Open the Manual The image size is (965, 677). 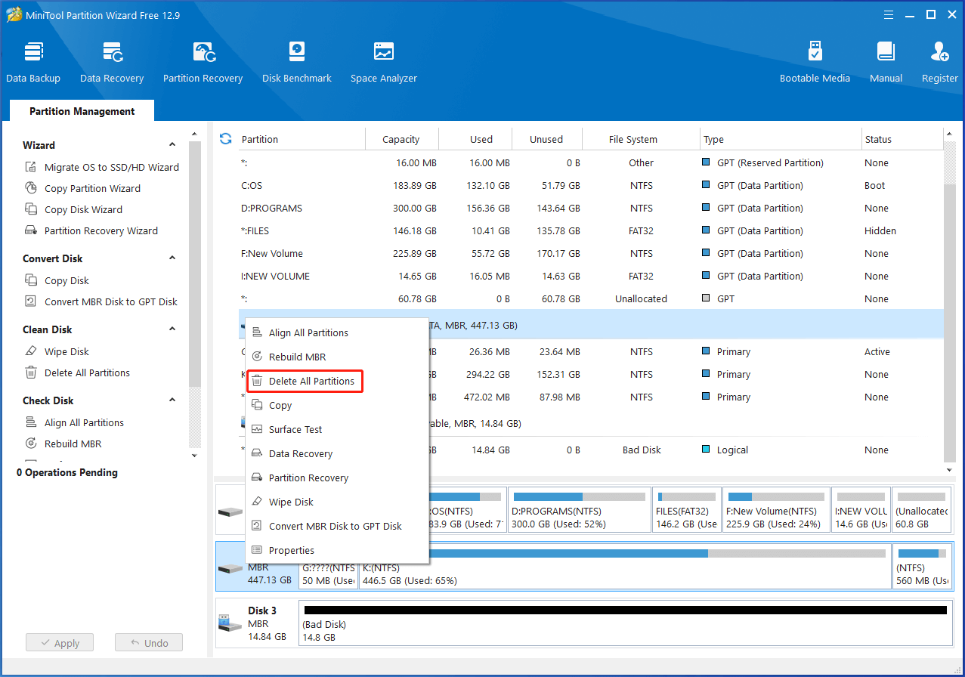[x=886, y=62]
